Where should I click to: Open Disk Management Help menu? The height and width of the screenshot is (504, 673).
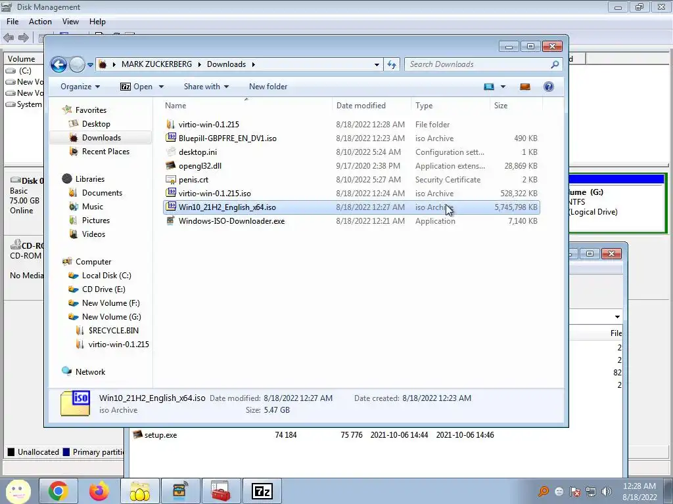click(x=97, y=22)
